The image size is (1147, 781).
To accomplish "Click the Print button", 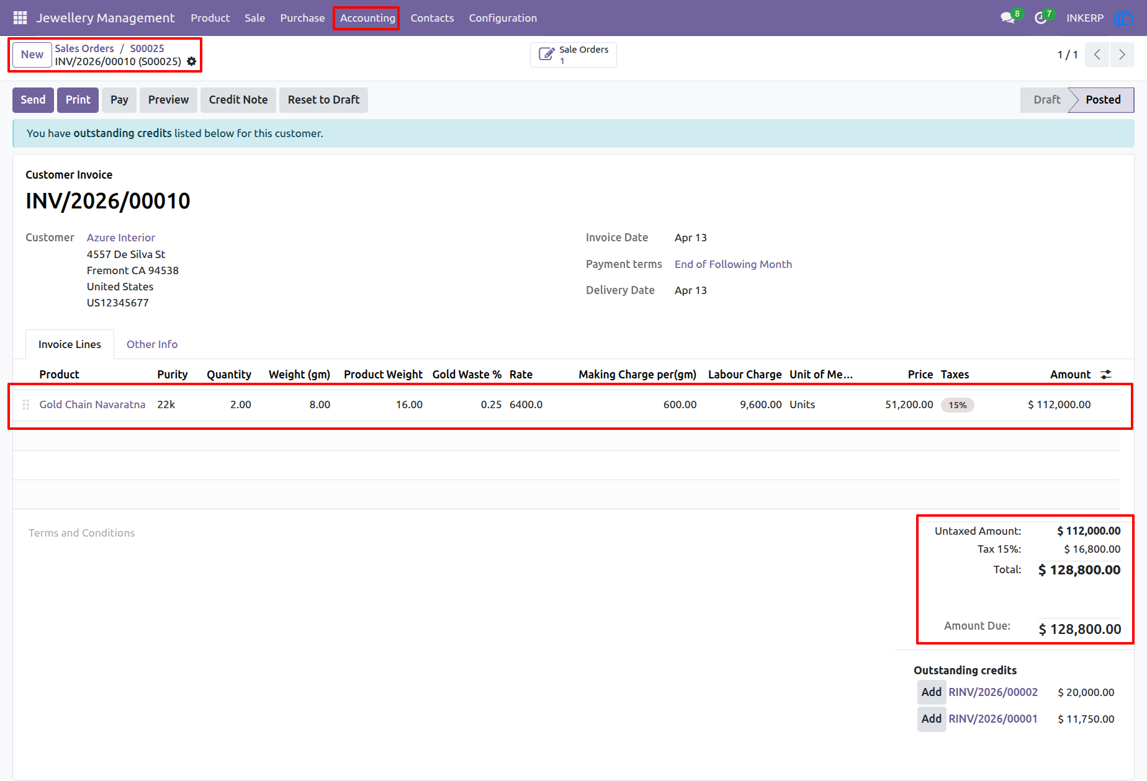I will point(78,100).
